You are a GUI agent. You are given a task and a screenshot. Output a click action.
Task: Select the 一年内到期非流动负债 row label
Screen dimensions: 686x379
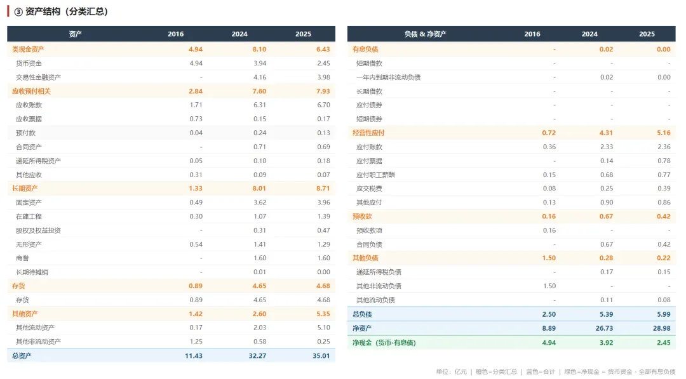point(388,77)
